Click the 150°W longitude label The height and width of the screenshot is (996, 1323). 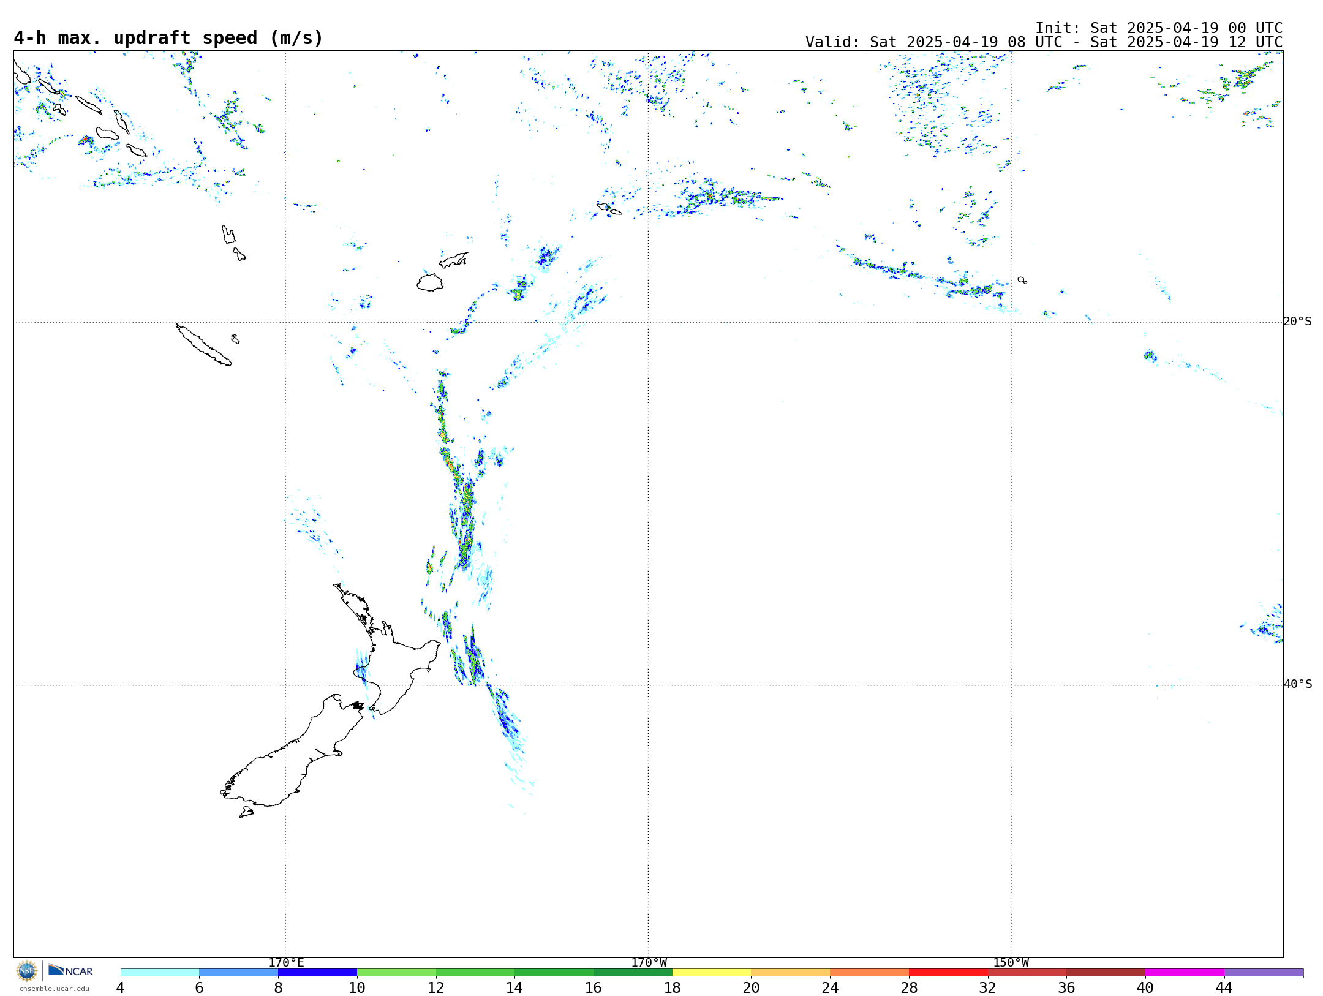pyautogui.click(x=1011, y=962)
